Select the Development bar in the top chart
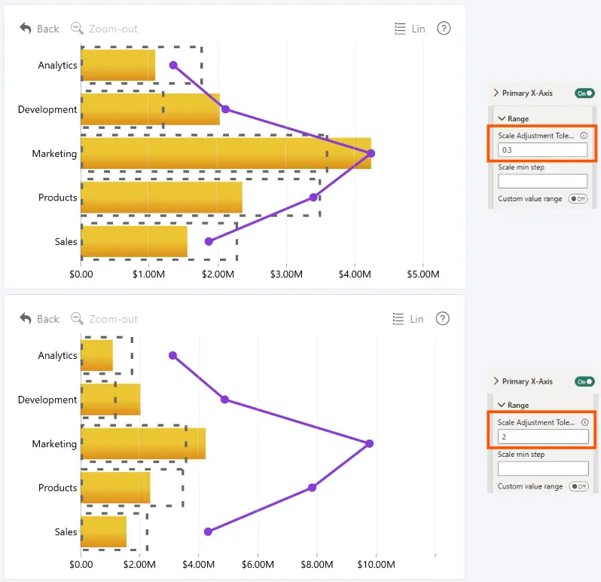601x582 pixels. pyautogui.click(x=151, y=109)
